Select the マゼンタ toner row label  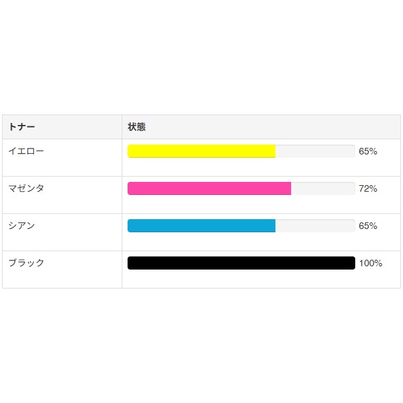[x=26, y=188]
